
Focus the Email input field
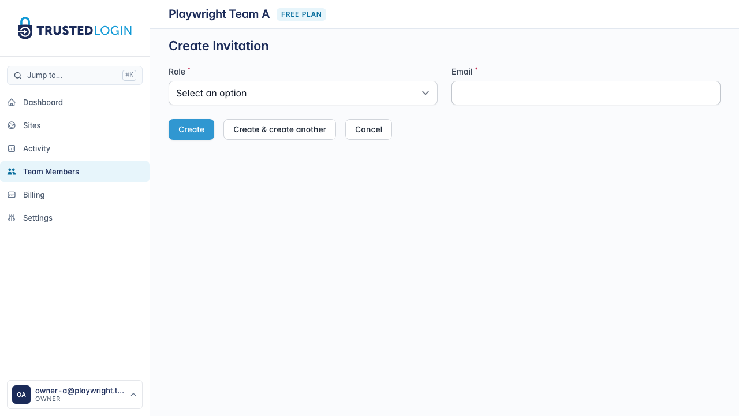tap(585, 93)
